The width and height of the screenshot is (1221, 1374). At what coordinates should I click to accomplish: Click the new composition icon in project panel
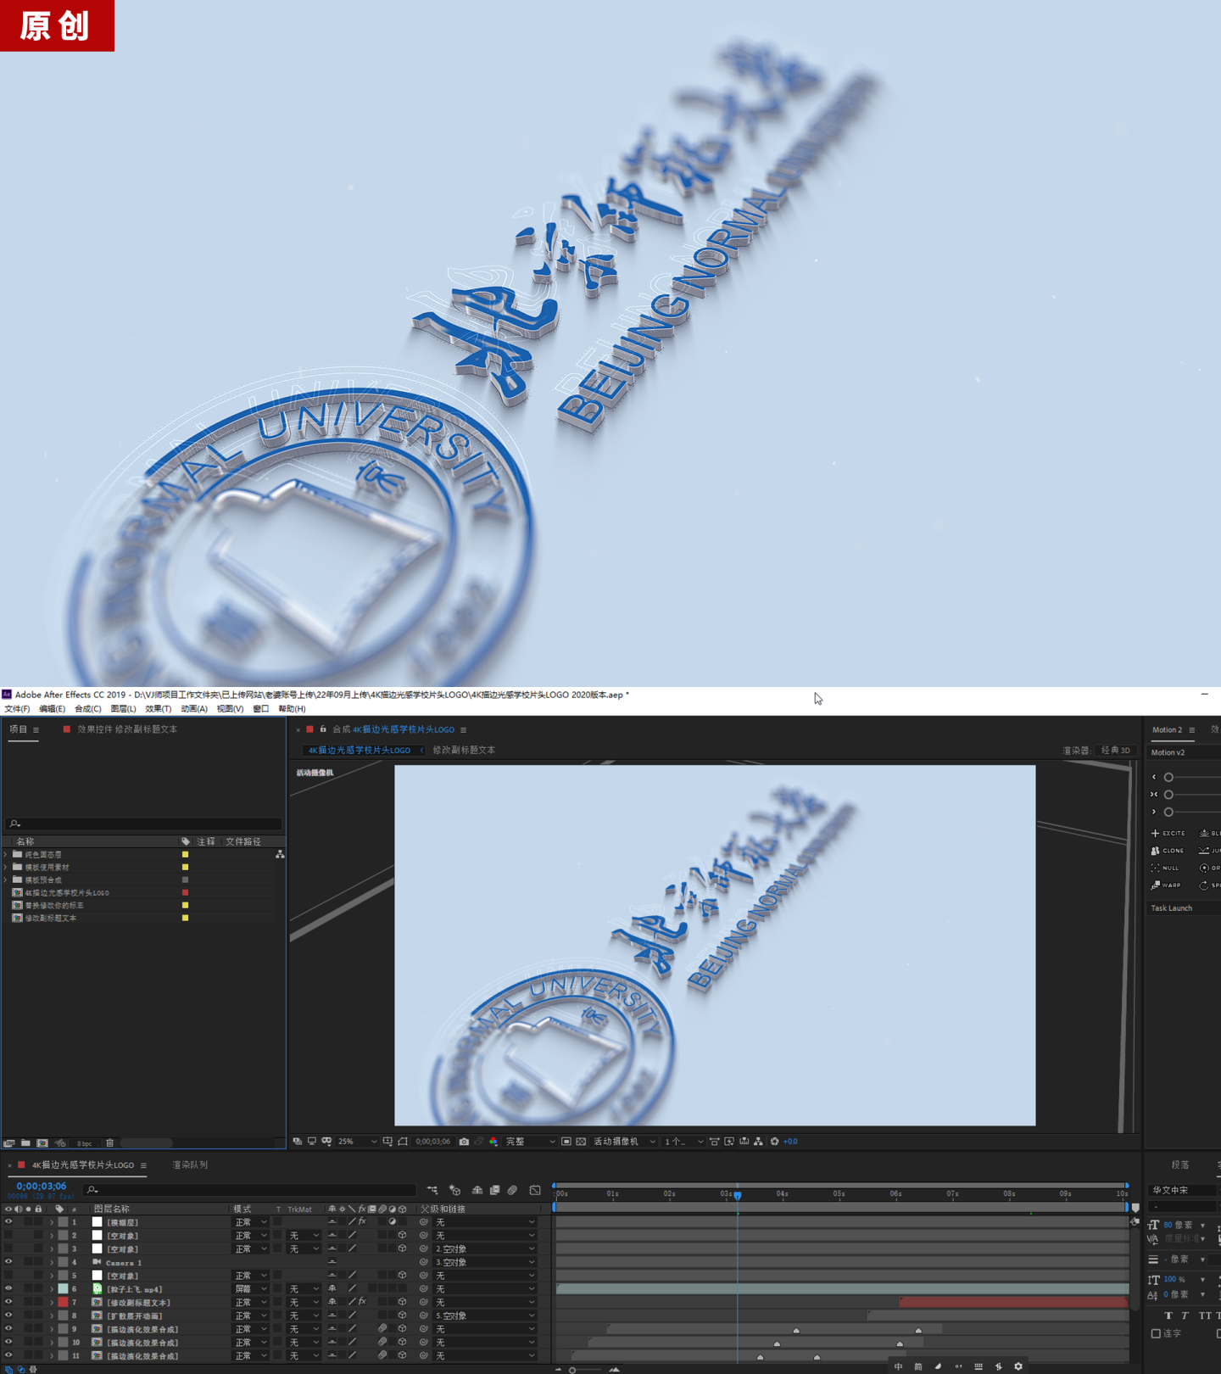(42, 1142)
